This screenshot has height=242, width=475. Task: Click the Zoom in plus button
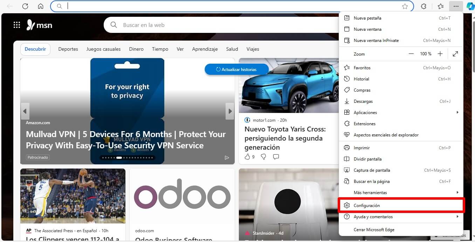tap(440, 54)
